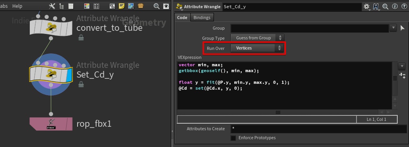Click into the Group input field
This screenshot has width=409, height=147.
(310, 28)
